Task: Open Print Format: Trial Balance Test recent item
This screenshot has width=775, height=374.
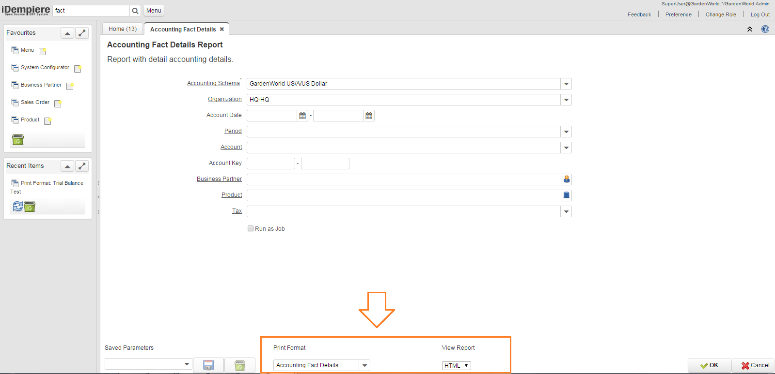Action: click(x=47, y=187)
